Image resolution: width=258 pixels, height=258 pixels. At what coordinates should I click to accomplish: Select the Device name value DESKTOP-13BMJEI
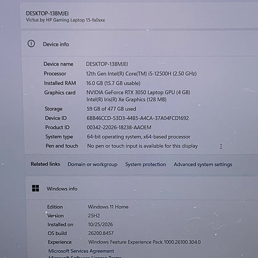[x=107, y=64]
